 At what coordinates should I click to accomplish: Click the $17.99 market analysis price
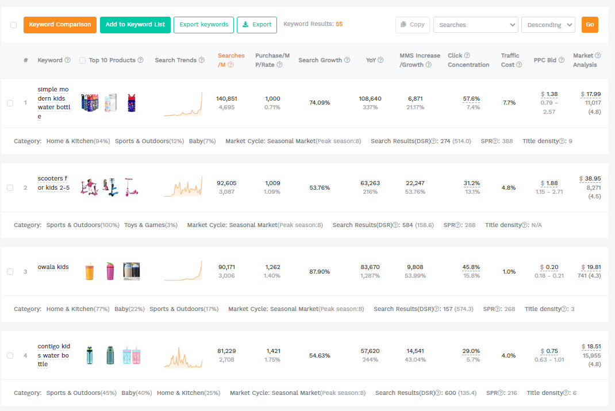click(591, 94)
